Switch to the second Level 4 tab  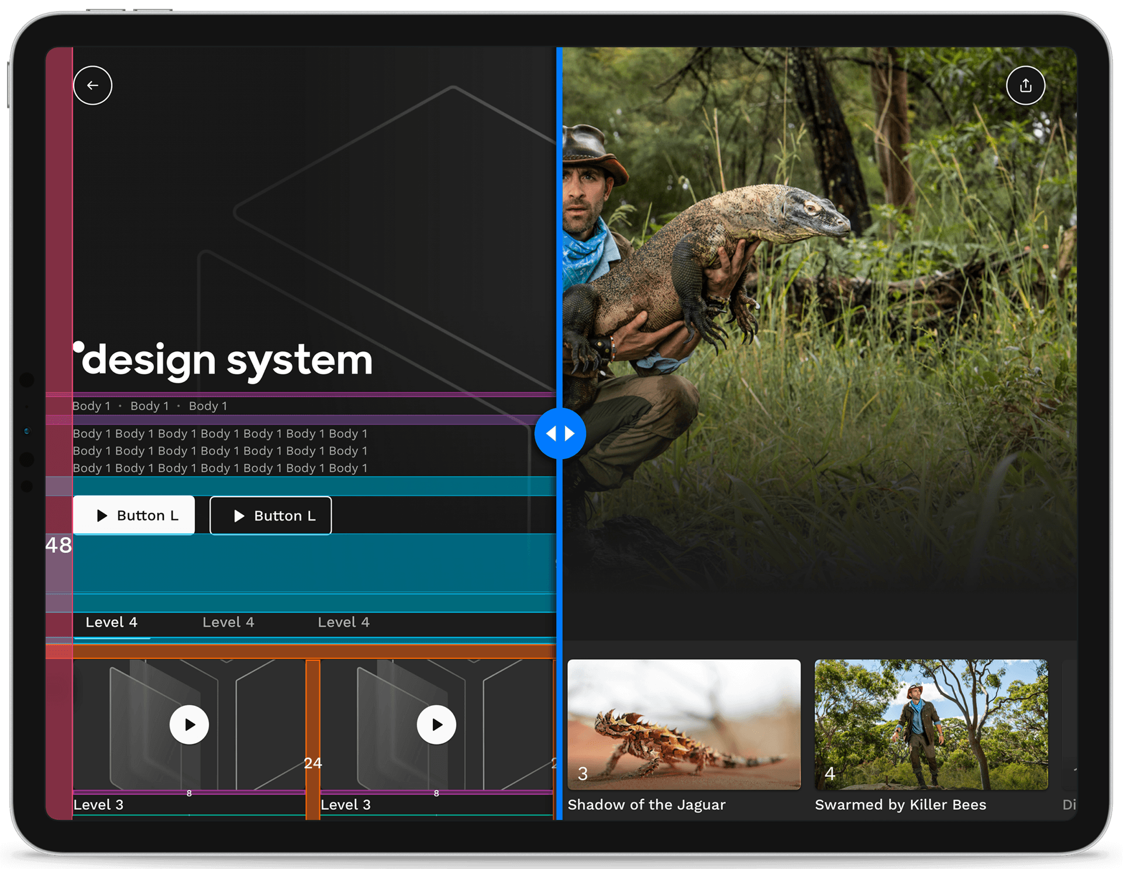point(228,622)
